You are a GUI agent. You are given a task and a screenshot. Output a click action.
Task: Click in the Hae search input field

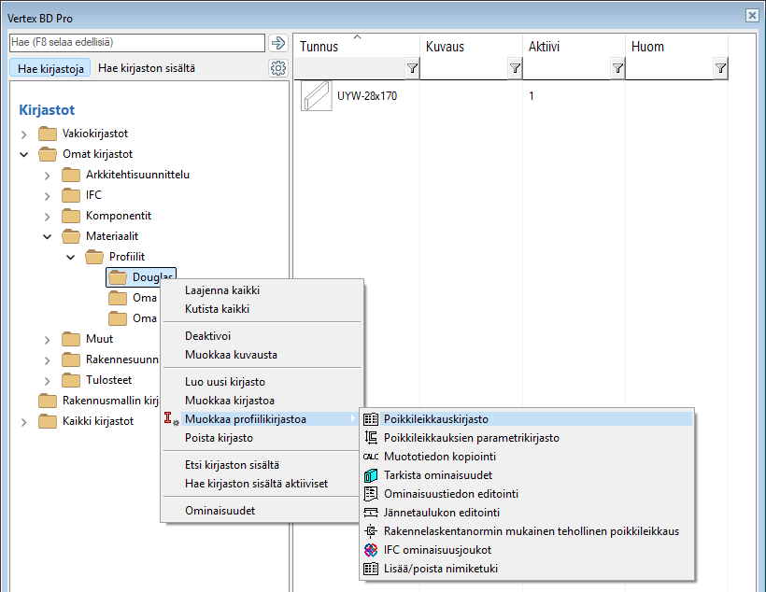point(136,43)
